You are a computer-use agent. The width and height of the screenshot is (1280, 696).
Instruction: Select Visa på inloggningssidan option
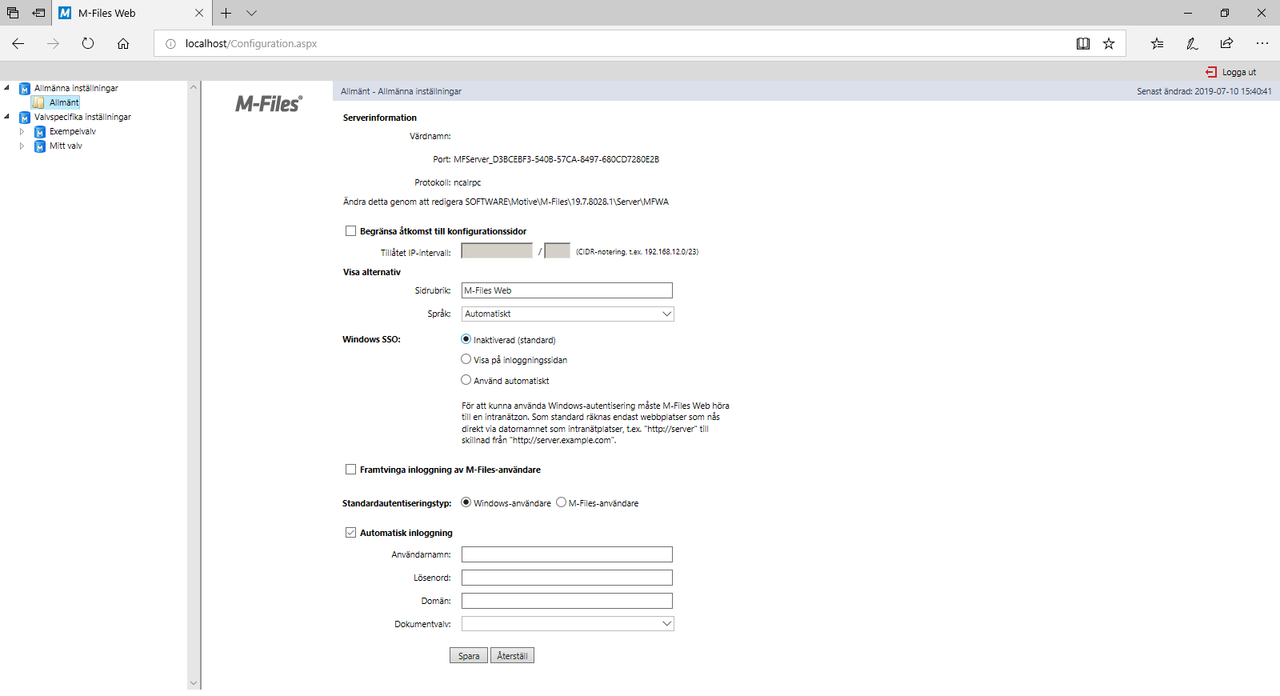(x=466, y=359)
